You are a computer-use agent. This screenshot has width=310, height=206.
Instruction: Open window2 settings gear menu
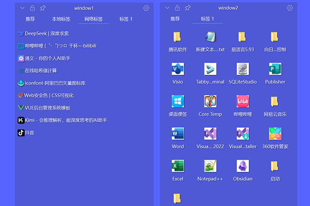click(289, 8)
